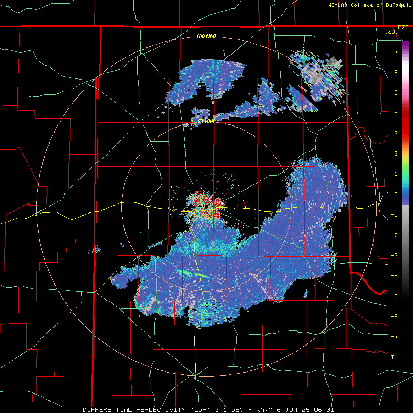
Task: Click the DZD legend title
Action: pyautogui.click(x=403, y=28)
